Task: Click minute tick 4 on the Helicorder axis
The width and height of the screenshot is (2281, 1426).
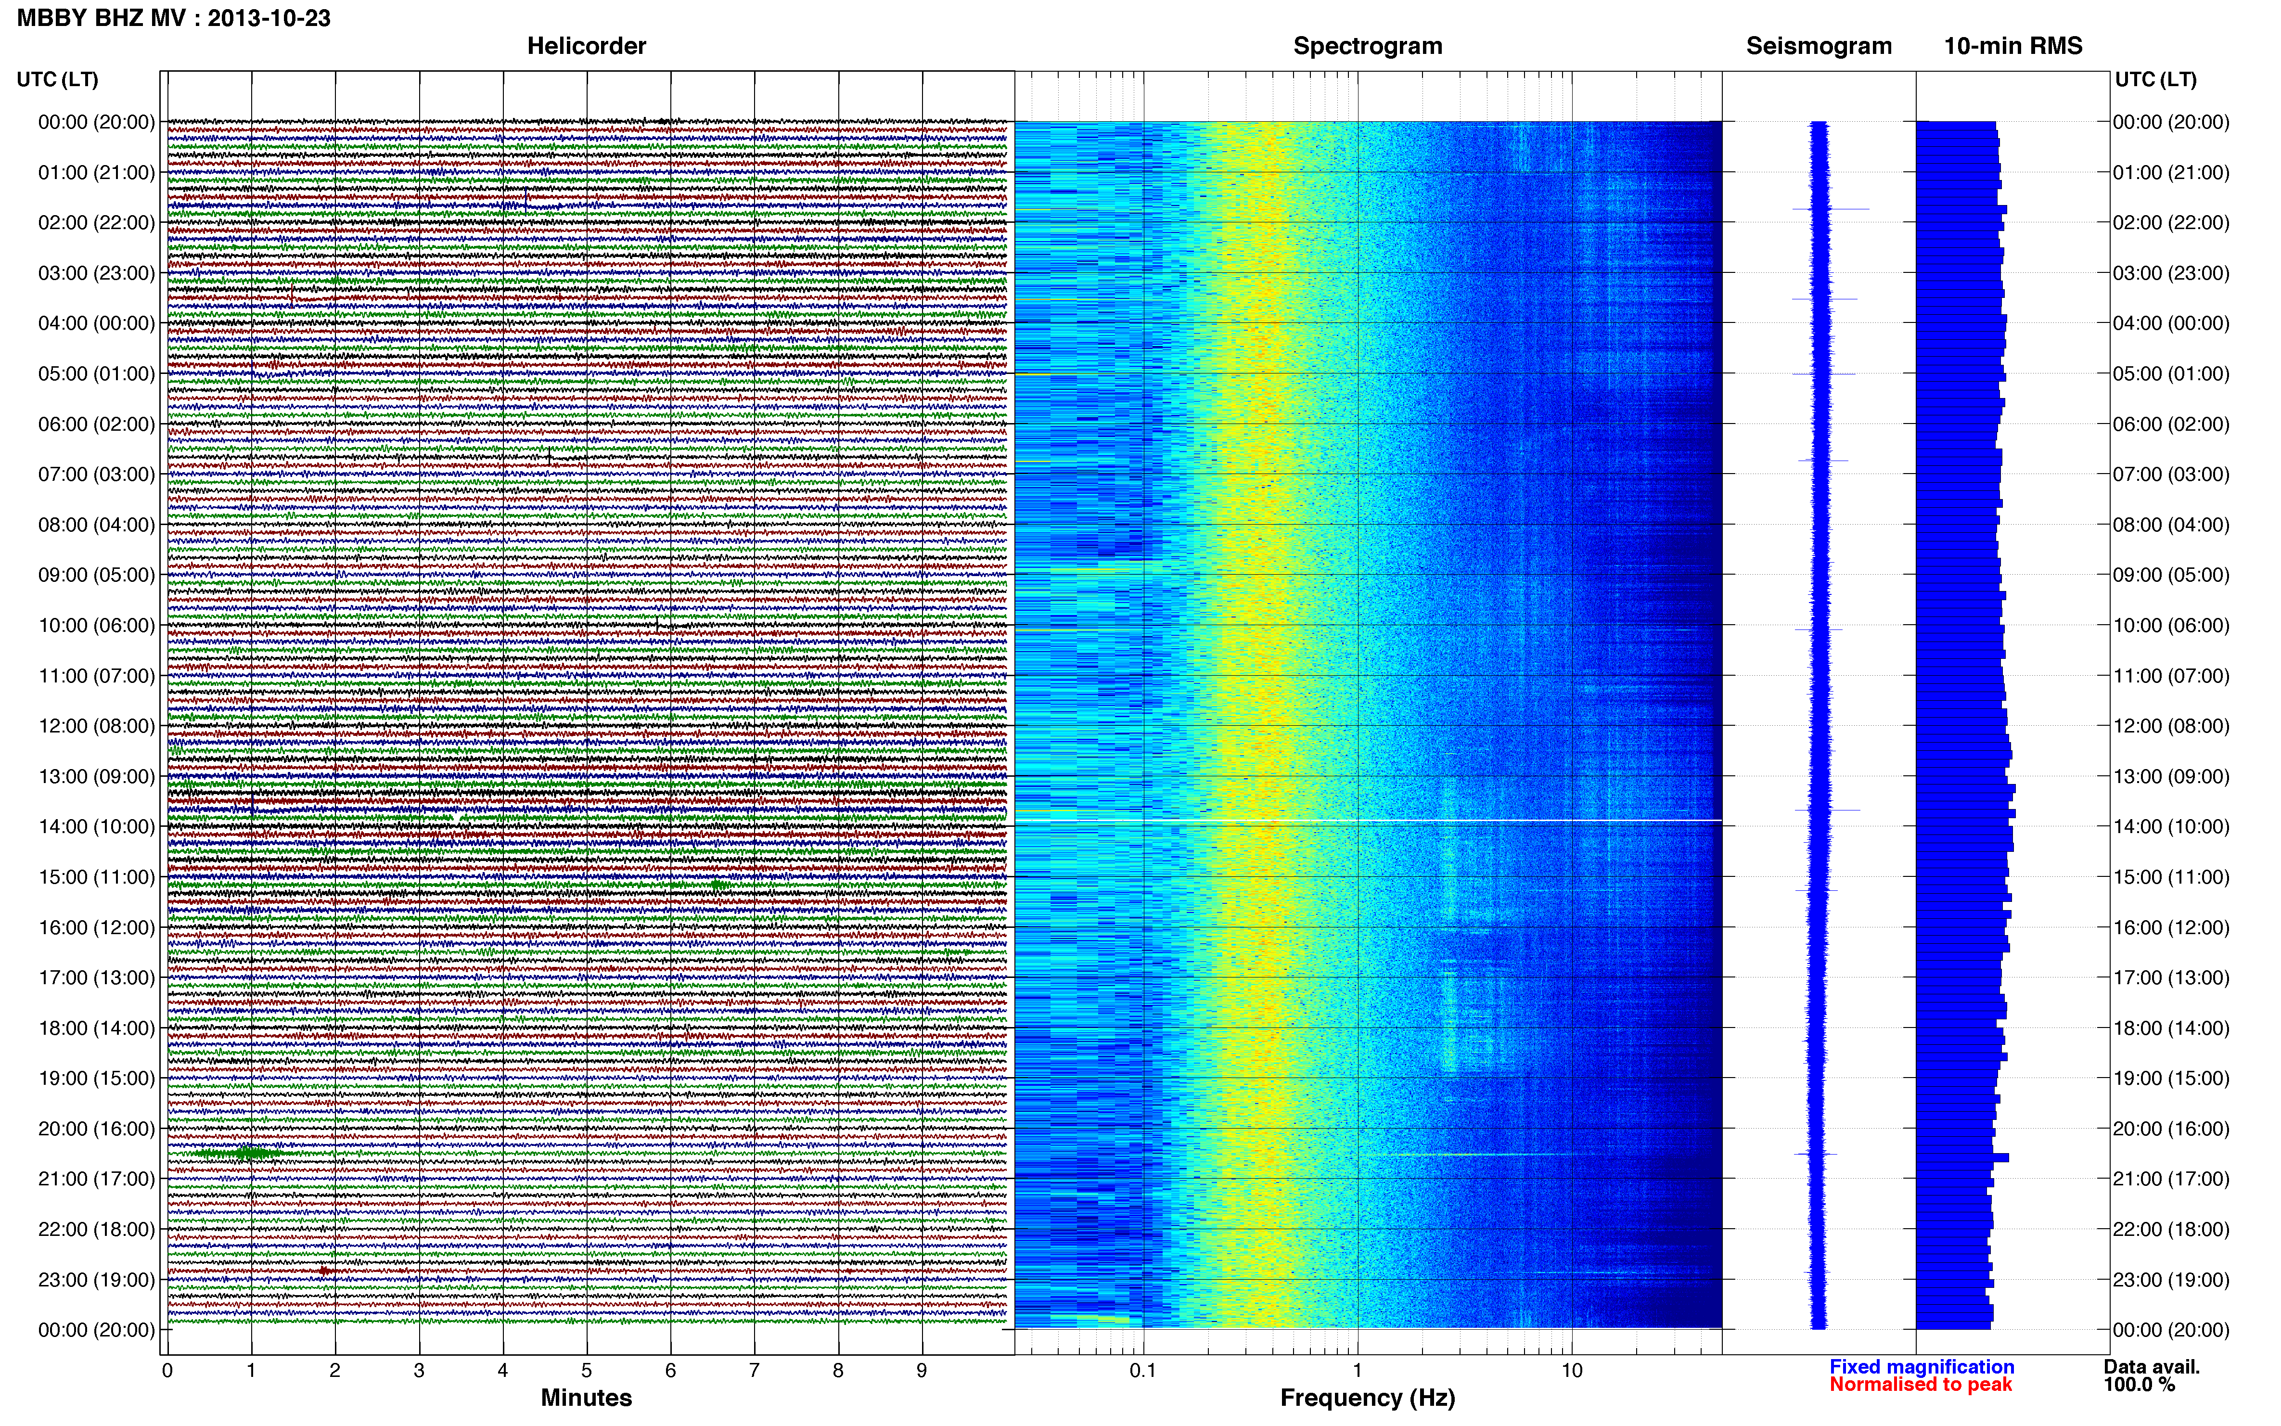Action: click(502, 1370)
